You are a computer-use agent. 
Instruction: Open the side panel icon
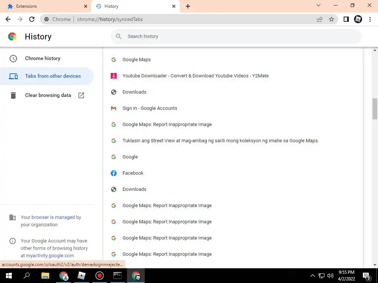click(x=346, y=19)
